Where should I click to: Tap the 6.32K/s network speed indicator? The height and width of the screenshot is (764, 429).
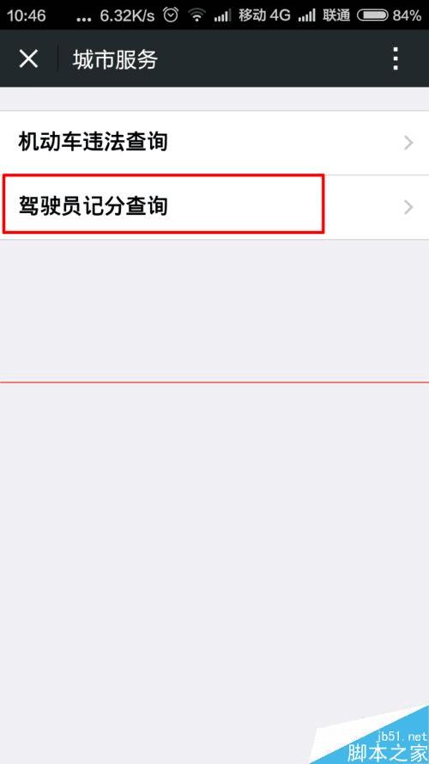pyautogui.click(x=128, y=15)
